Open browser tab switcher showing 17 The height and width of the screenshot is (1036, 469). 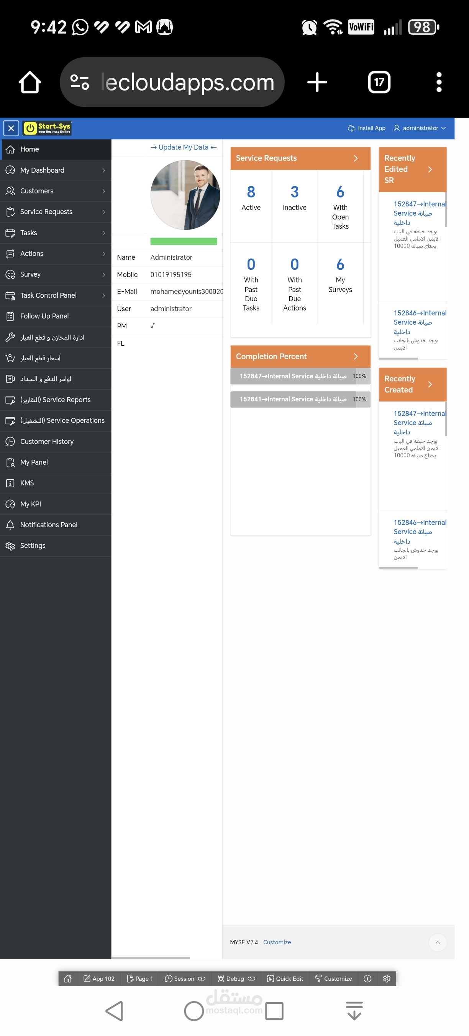[379, 82]
